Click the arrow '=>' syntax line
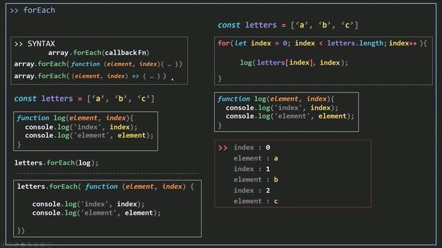442x248 pixels. [x=90, y=76]
